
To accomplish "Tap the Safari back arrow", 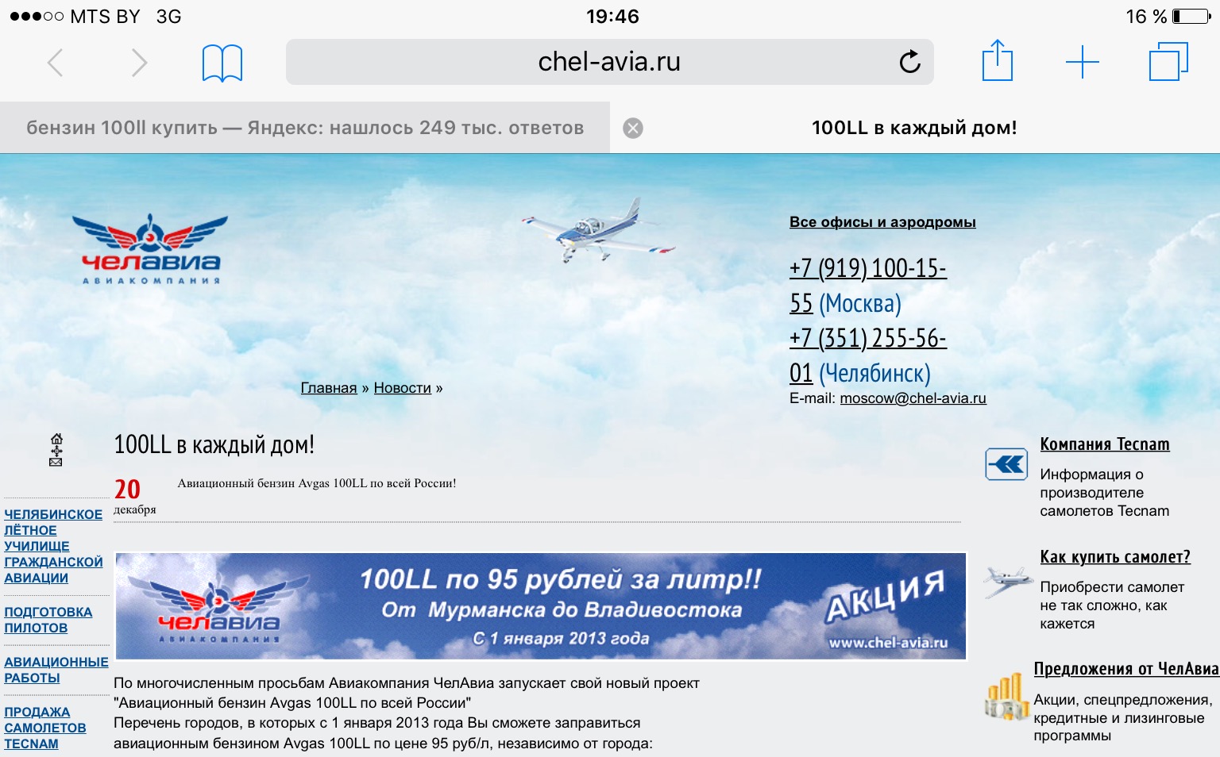I will click(x=55, y=62).
